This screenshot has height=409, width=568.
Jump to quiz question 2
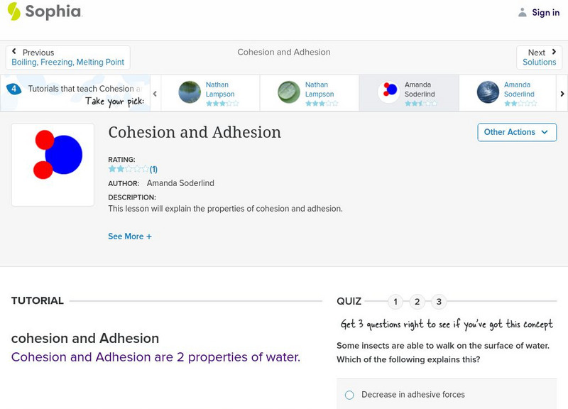pos(417,302)
